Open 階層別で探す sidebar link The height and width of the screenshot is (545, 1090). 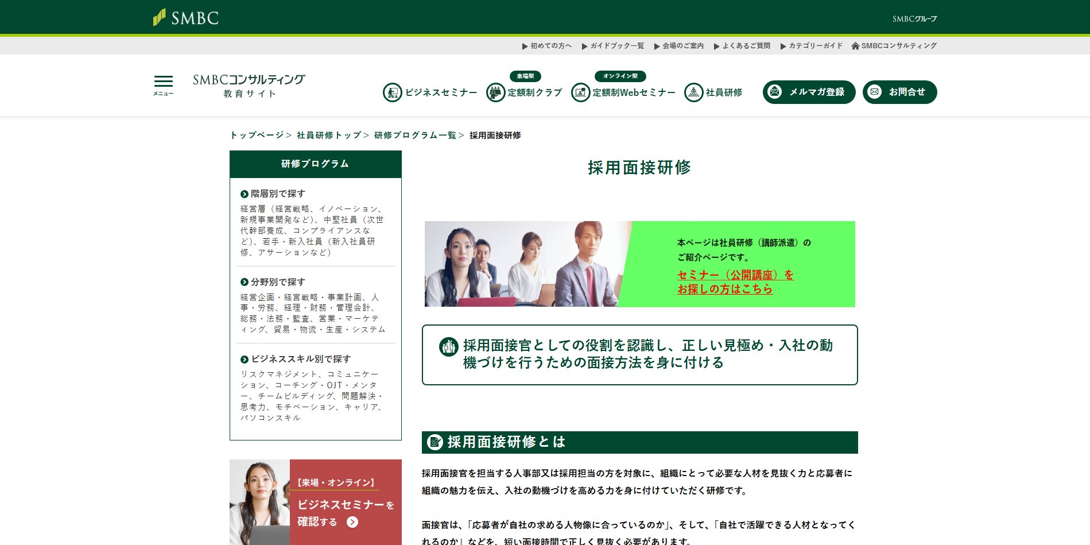point(278,194)
